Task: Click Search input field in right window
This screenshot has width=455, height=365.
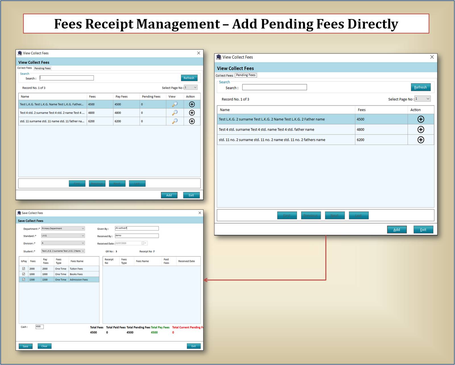Action: 274,87
